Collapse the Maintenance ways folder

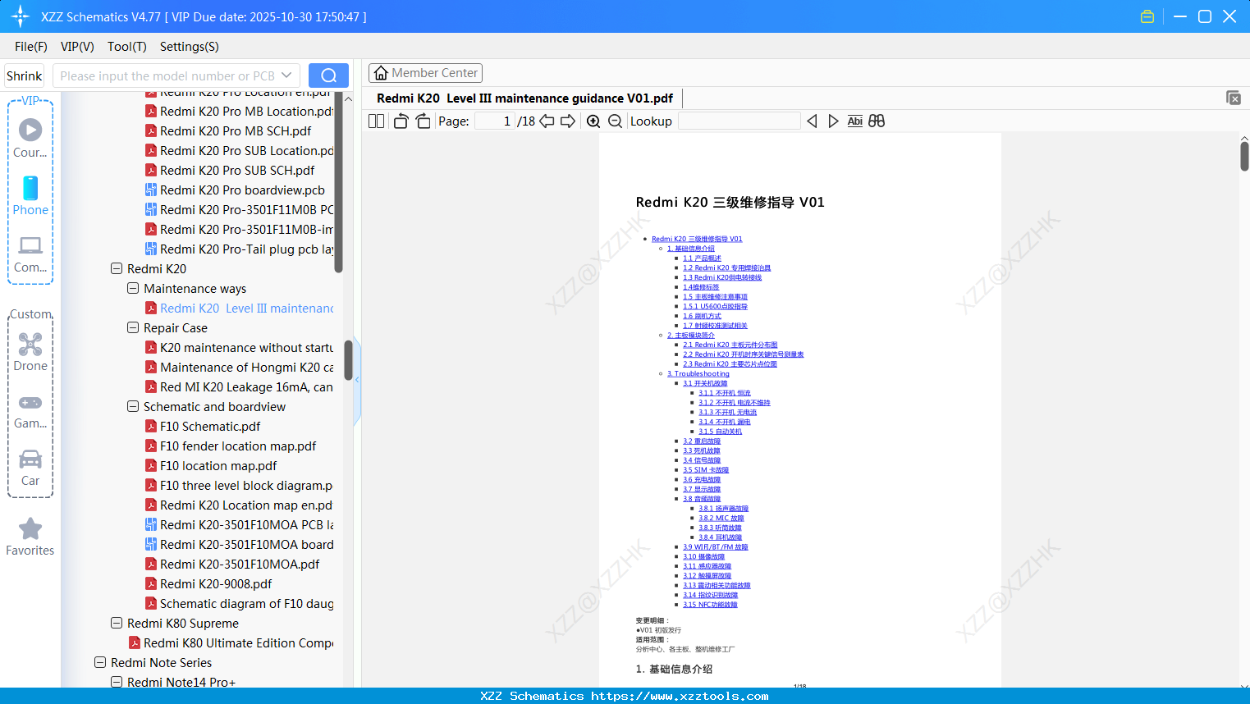[133, 288]
